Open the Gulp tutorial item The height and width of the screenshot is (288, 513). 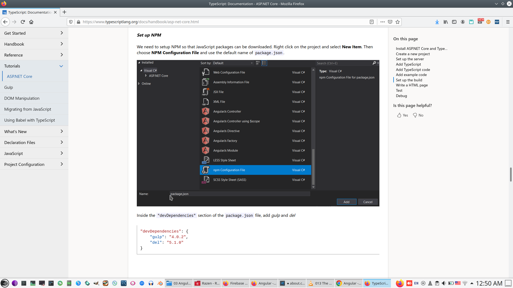[9, 87]
